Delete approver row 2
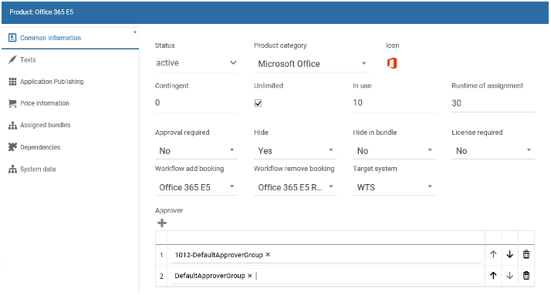This screenshot has width=551, height=295. 526,276
